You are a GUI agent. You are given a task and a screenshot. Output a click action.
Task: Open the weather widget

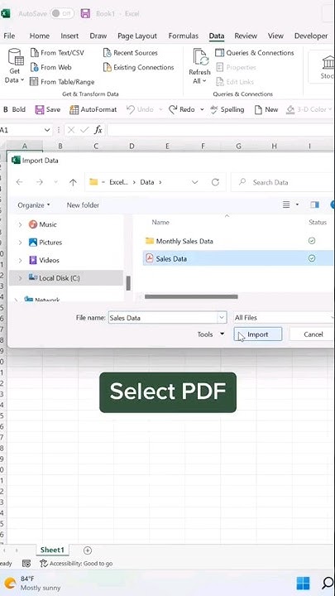32,583
